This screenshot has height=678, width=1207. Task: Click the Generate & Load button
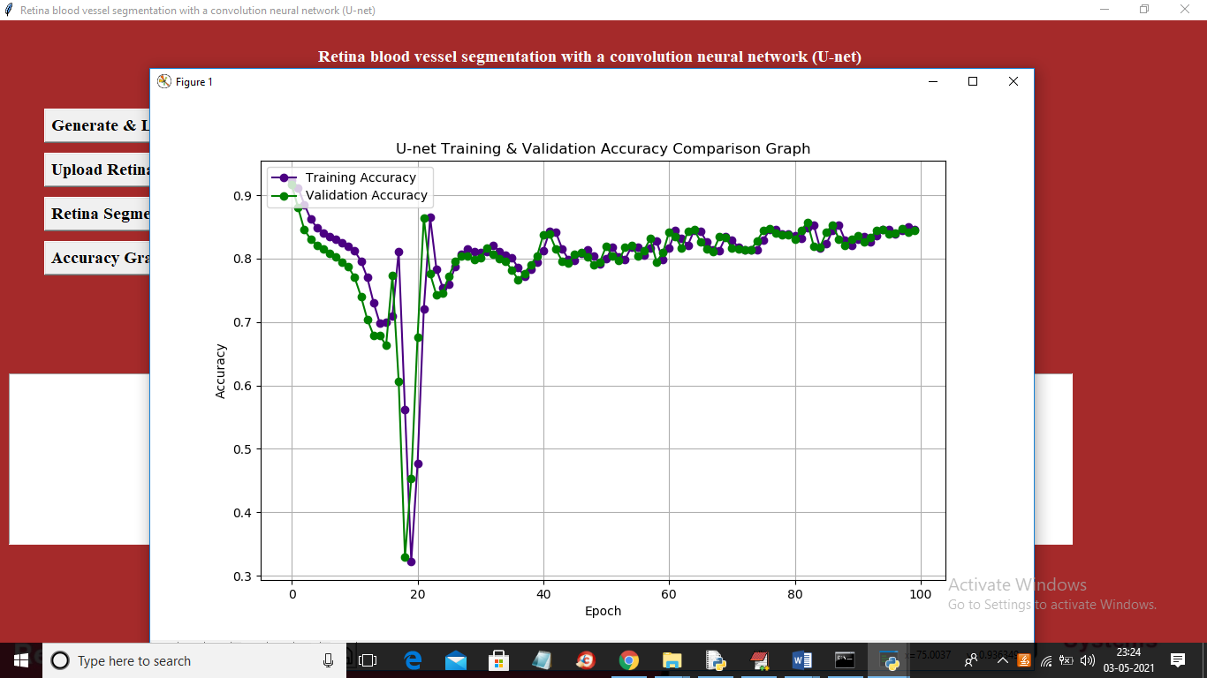[x=97, y=125]
